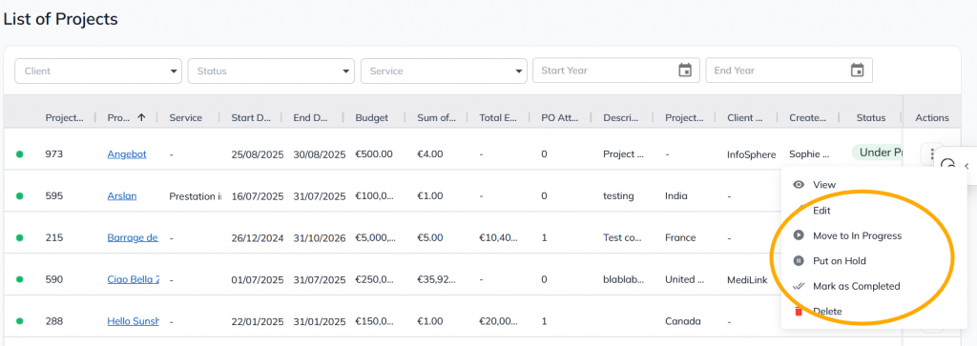
Task: Click the End Year calendar icon
Action: pos(858,71)
